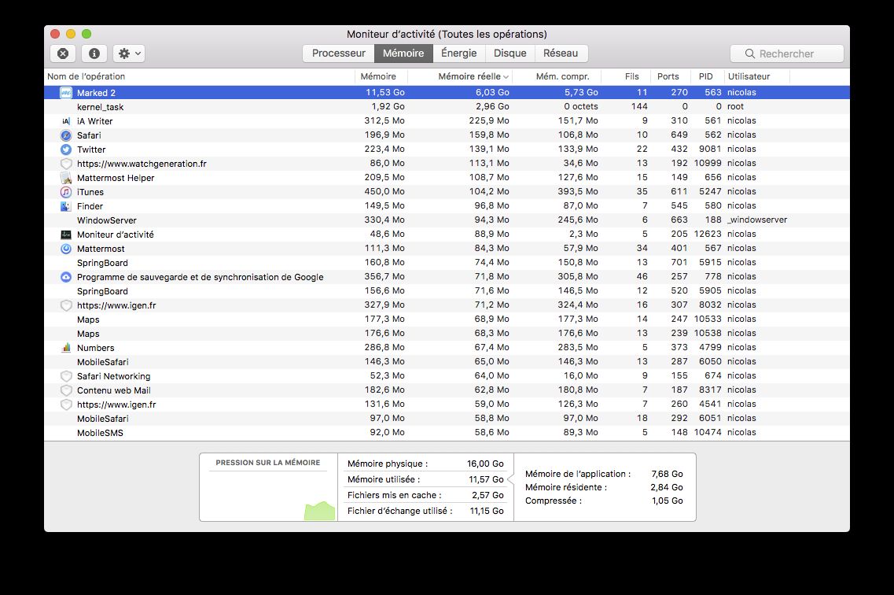
Task: Open the Énergie tab
Action: pyautogui.click(x=458, y=54)
